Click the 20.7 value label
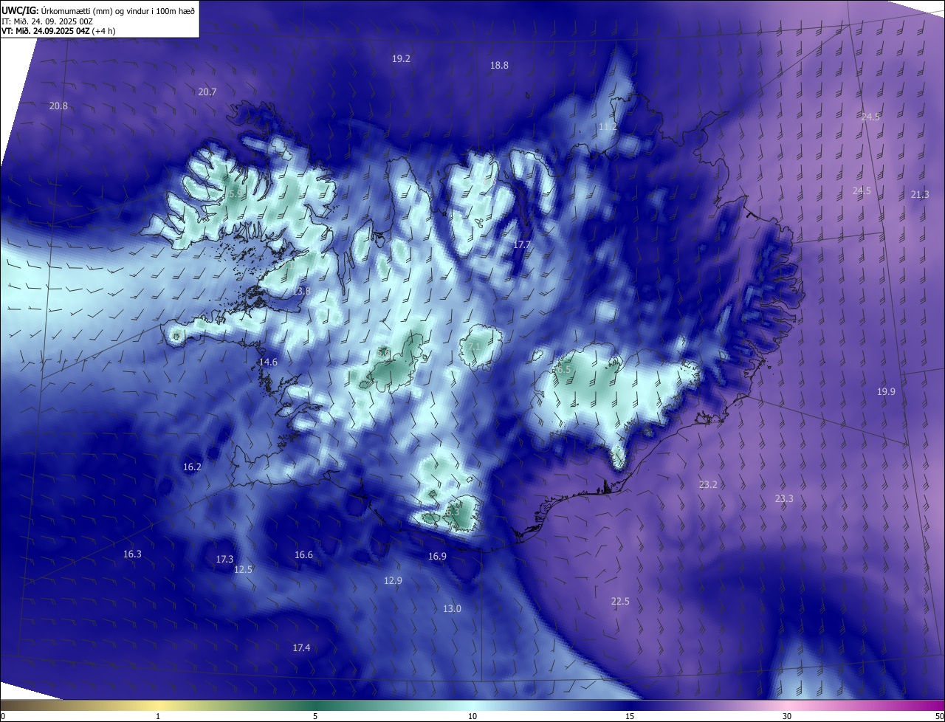Screen dimensions: 945x722 tap(207, 92)
